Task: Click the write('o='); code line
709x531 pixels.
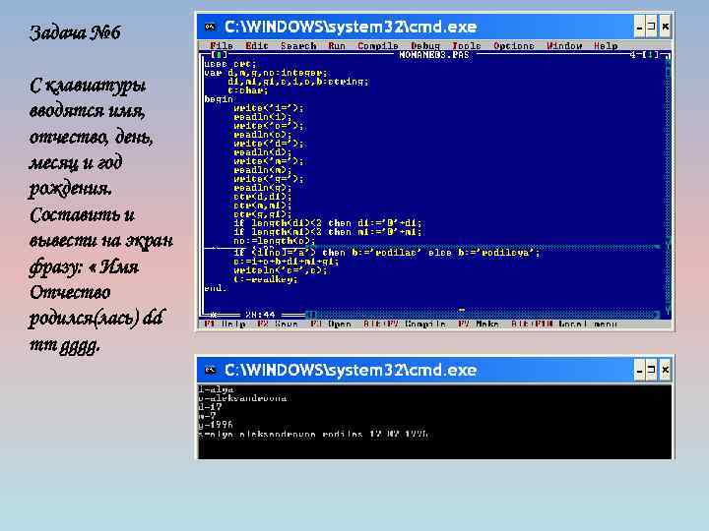Action: point(269,126)
